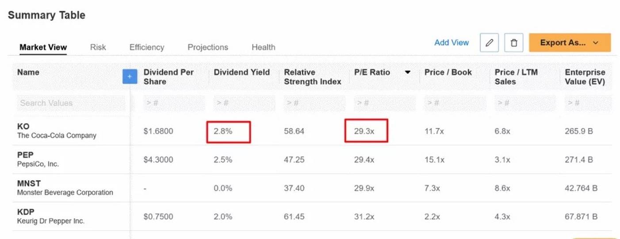Open the Export As dropdown
The height and width of the screenshot is (239, 620).
tap(570, 42)
